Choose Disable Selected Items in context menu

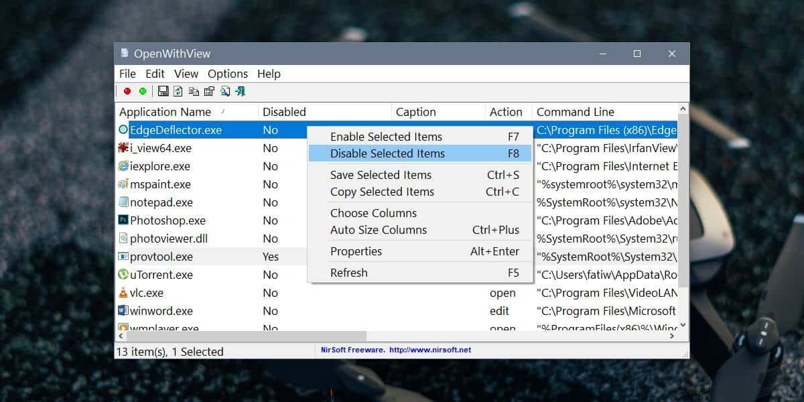coord(420,153)
